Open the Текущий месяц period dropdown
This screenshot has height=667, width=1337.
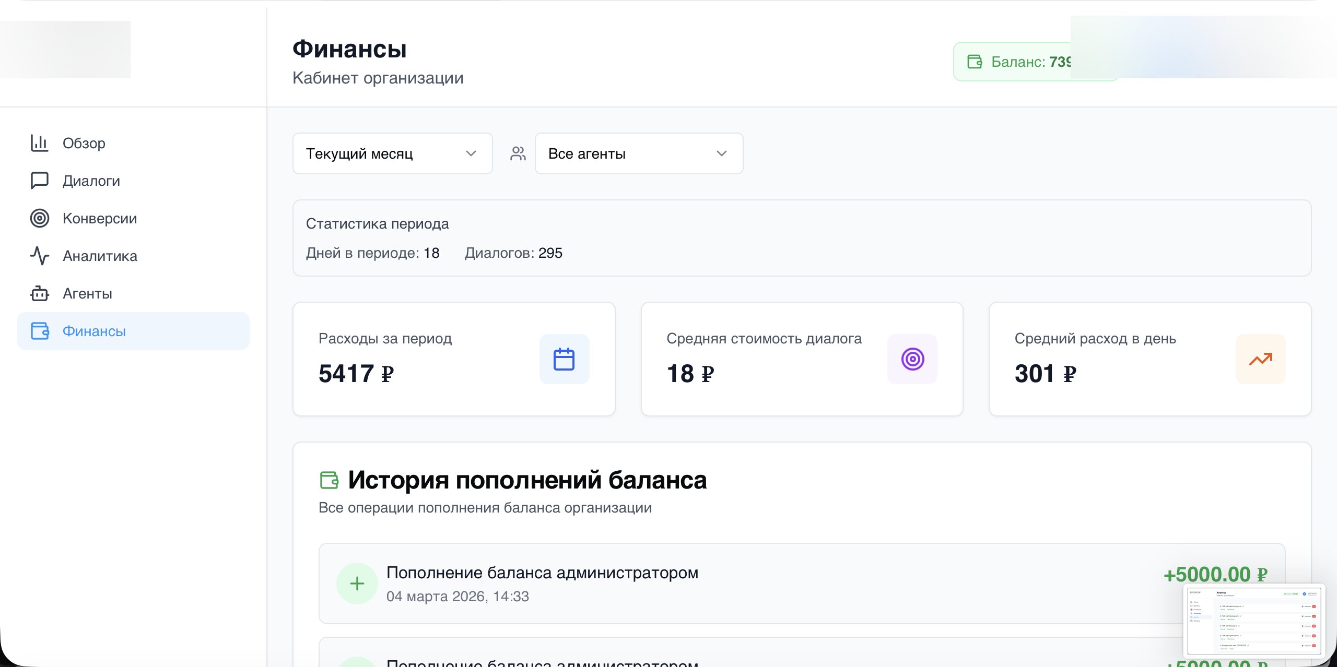392,153
